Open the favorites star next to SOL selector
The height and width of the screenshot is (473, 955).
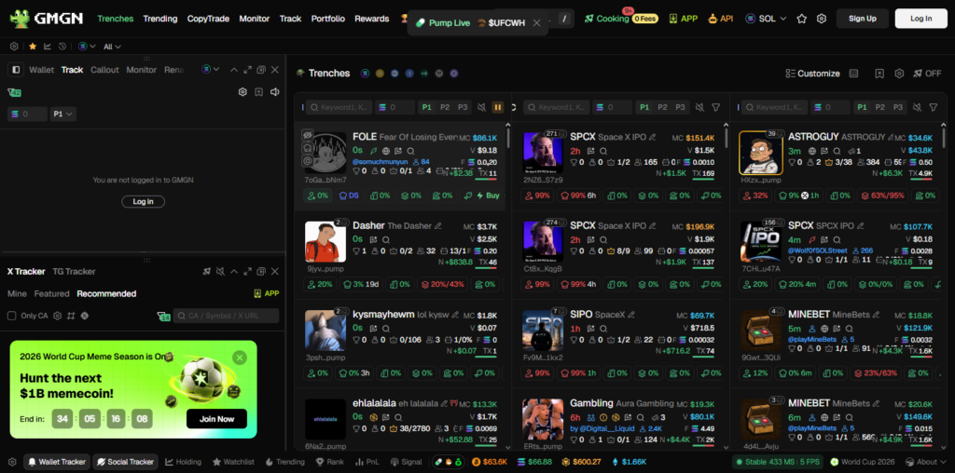(x=801, y=19)
